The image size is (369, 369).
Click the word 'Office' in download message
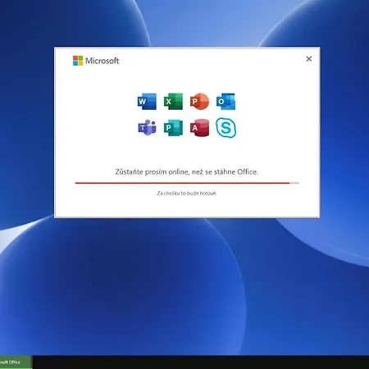click(x=248, y=172)
